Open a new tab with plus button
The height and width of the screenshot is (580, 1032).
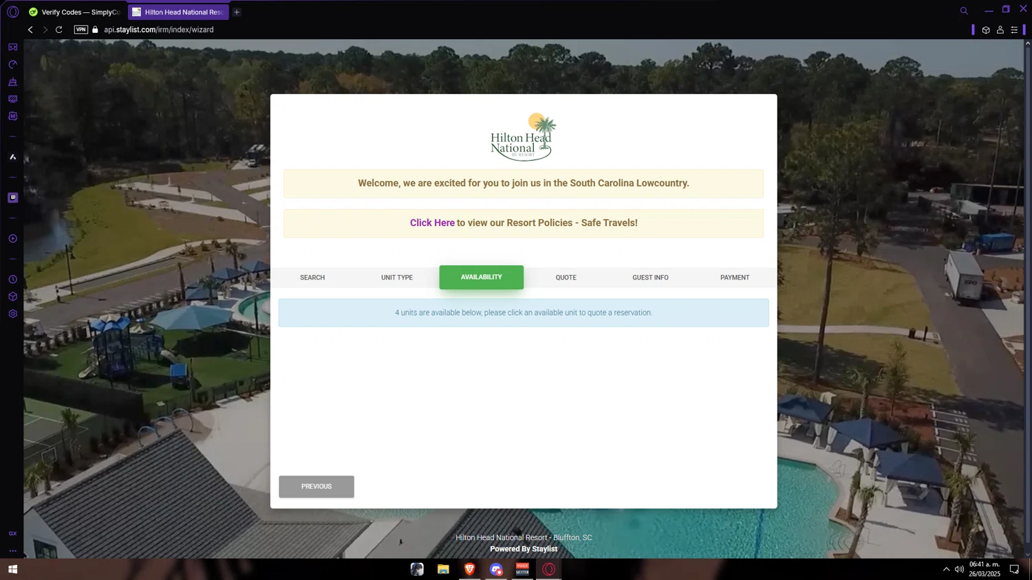tap(237, 12)
